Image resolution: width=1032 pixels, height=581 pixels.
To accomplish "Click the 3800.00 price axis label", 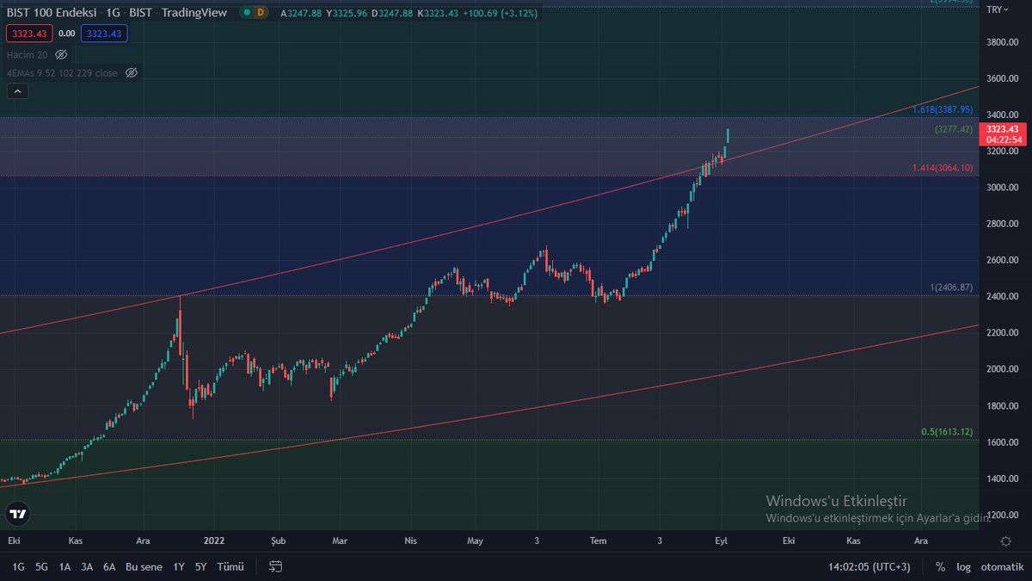I will tap(1002, 42).
